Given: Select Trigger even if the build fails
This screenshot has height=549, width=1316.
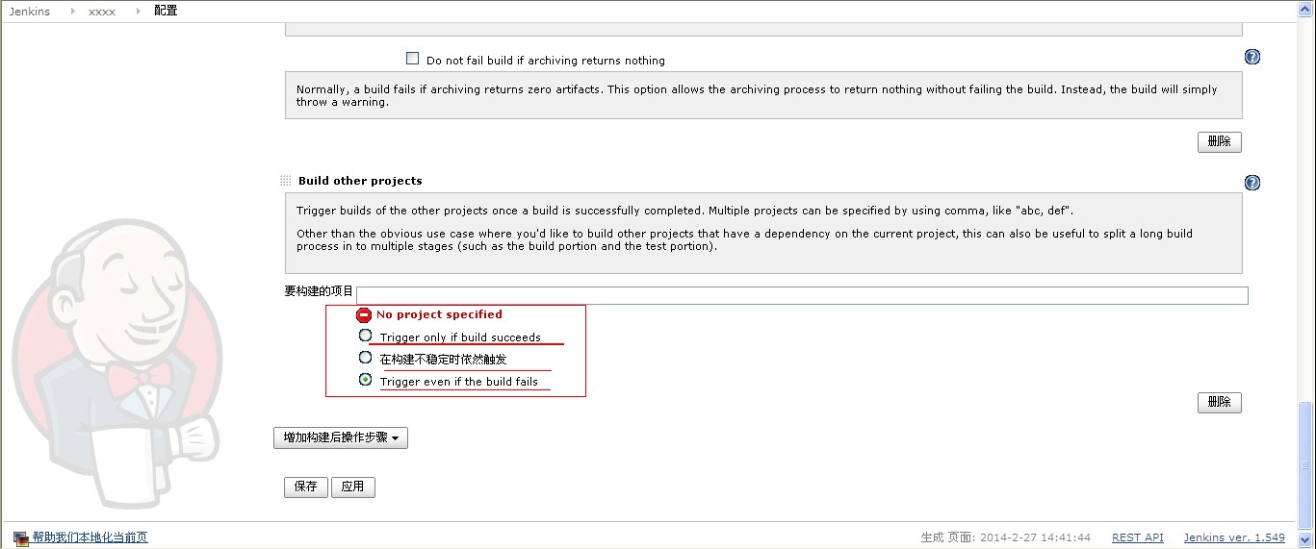Looking at the screenshot, I should pos(365,380).
